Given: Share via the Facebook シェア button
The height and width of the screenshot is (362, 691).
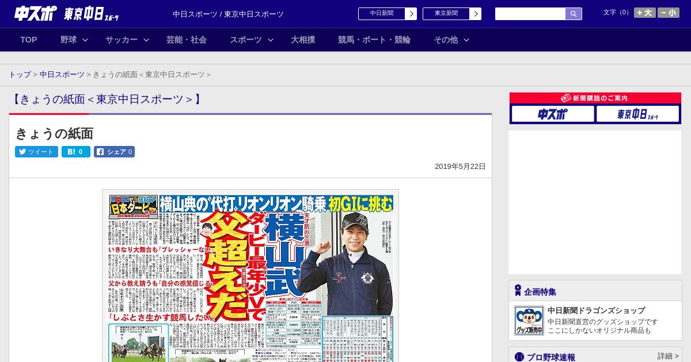Looking at the screenshot, I should [x=114, y=152].
